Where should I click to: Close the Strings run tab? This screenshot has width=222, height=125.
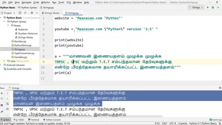click(x=22, y=88)
